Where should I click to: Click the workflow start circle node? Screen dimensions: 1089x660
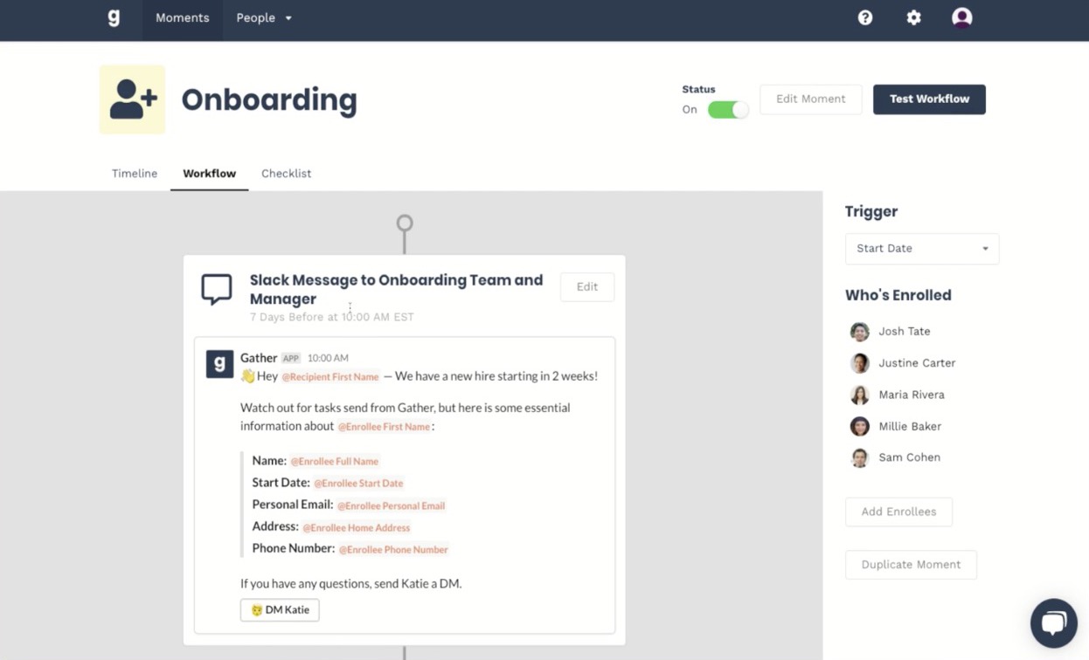(x=405, y=223)
